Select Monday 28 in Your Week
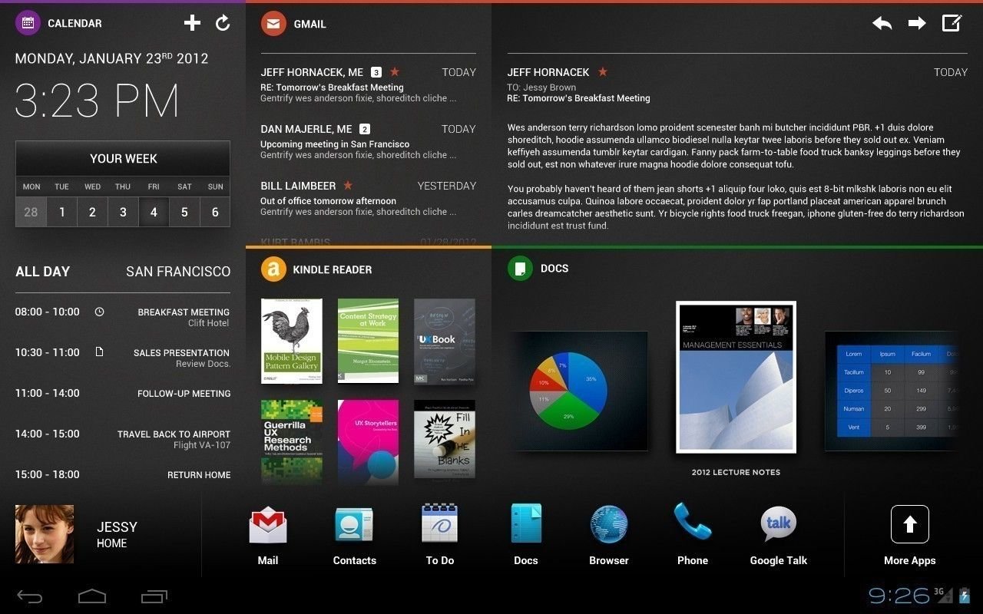 click(31, 212)
